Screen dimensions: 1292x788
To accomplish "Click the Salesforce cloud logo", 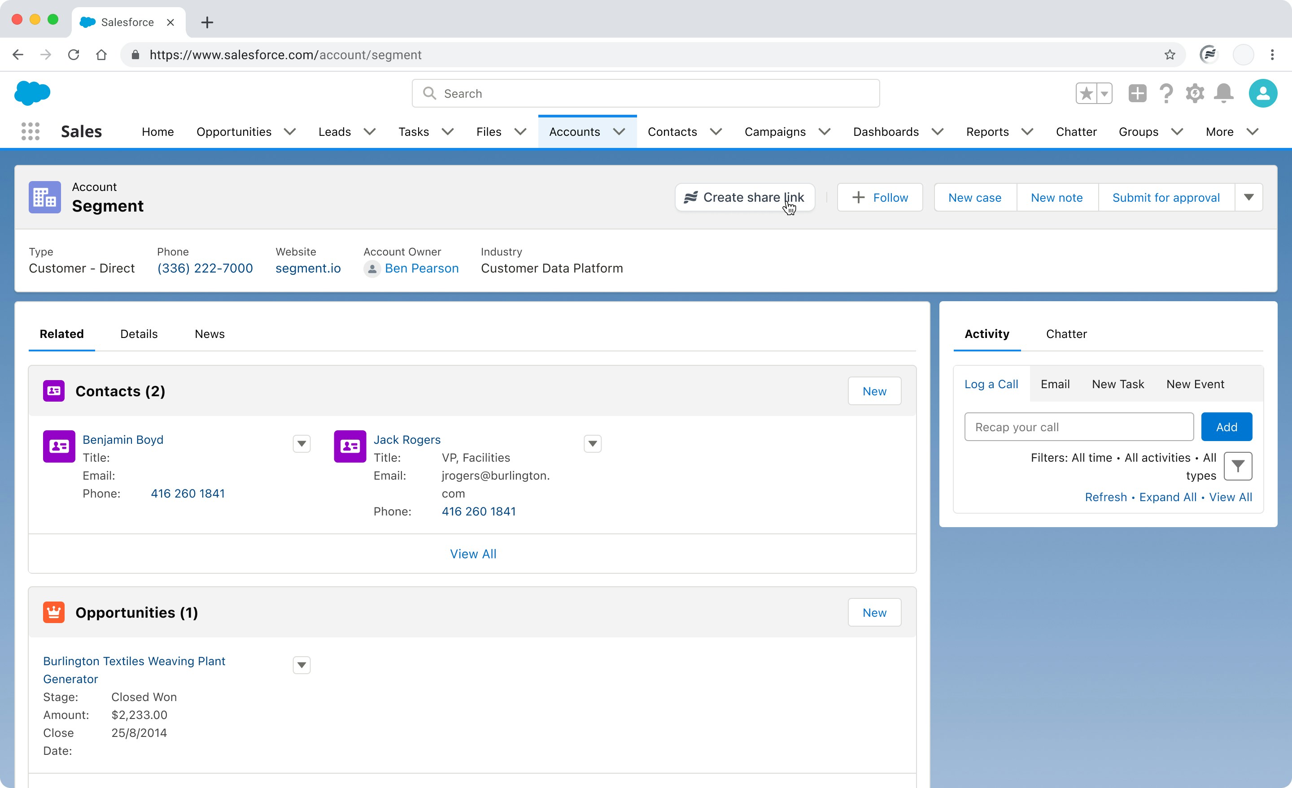I will pyautogui.click(x=32, y=93).
